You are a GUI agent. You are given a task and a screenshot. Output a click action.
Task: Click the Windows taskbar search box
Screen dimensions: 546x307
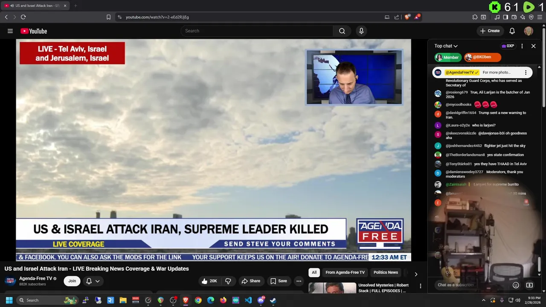pos(48,300)
